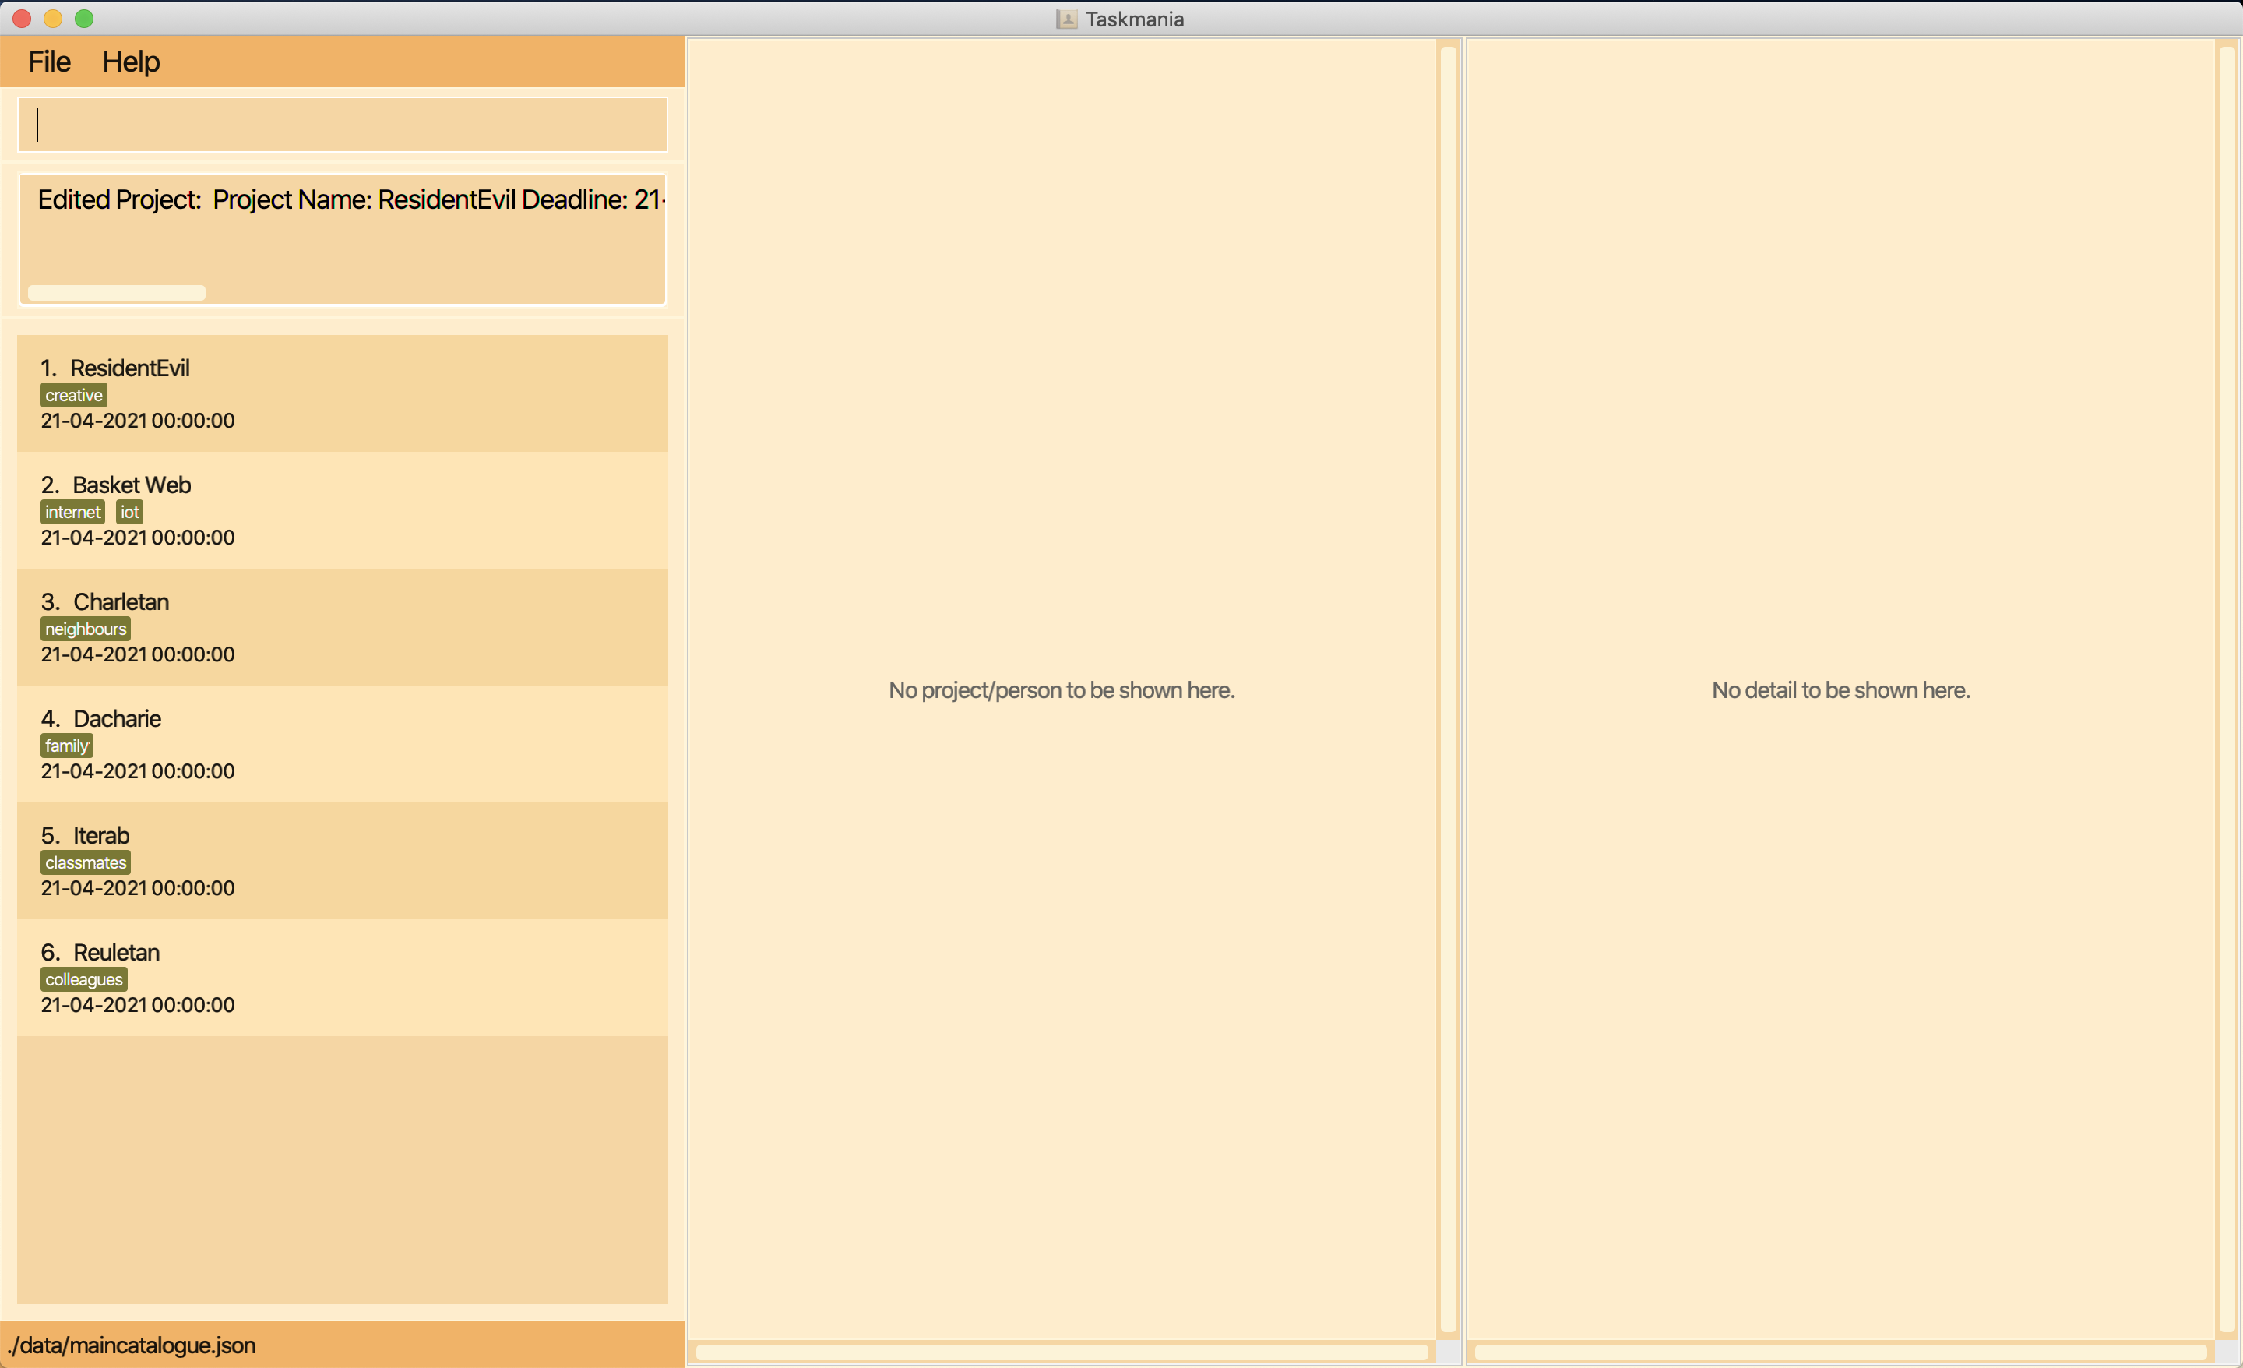
Task: Click the iot tag on Basket Web
Action: [129, 513]
